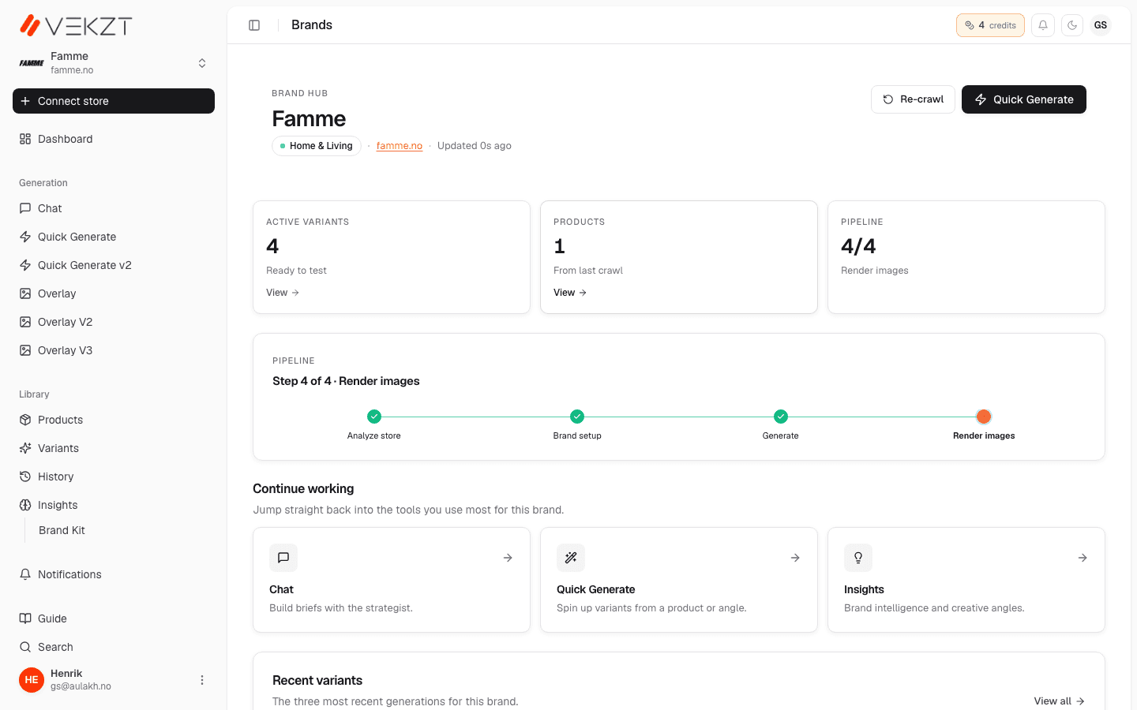The height and width of the screenshot is (710, 1137).
Task: Open the Chat card icon
Action: (x=283, y=558)
